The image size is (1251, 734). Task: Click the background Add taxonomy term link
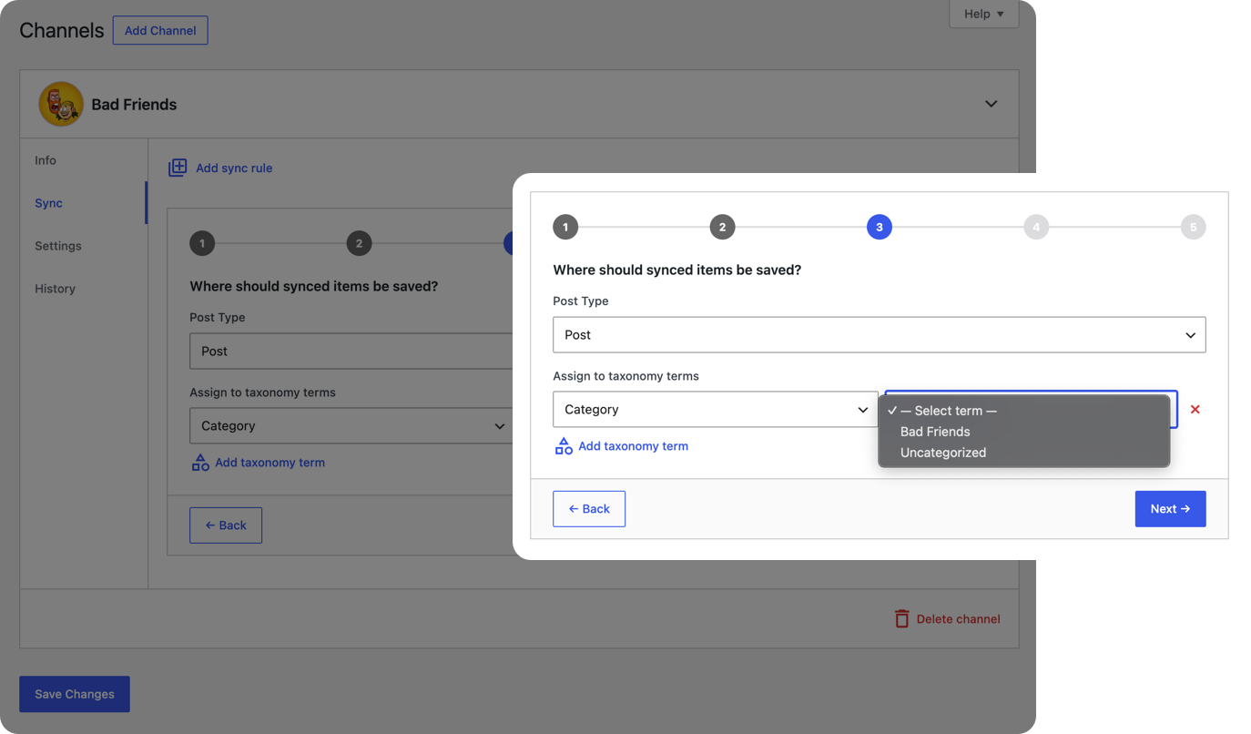[x=270, y=463]
